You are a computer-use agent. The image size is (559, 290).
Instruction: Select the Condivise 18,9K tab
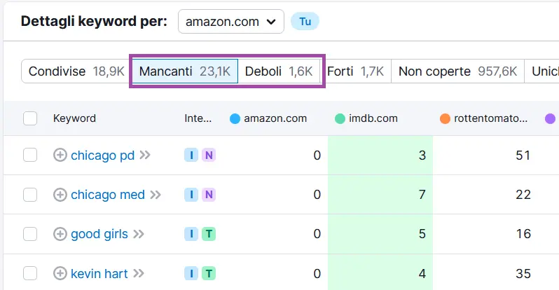click(76, 71)
